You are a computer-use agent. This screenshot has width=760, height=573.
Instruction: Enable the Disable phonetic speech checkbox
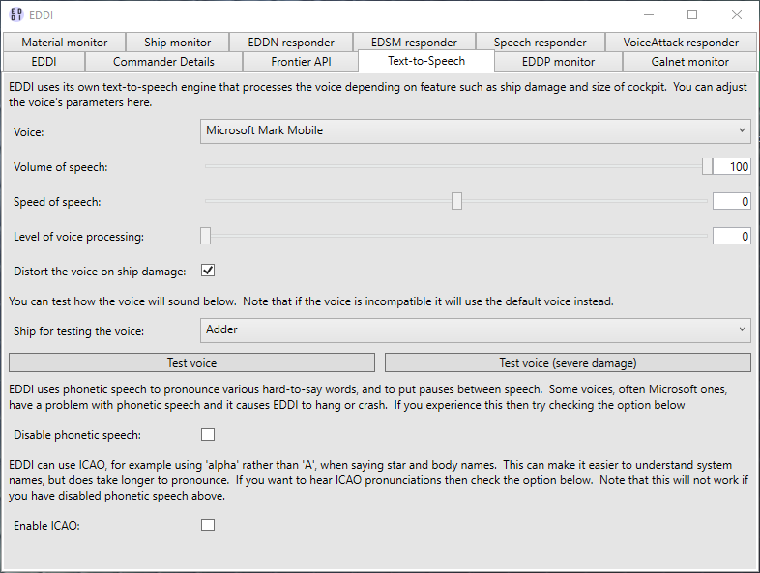[x=208, y=435]
